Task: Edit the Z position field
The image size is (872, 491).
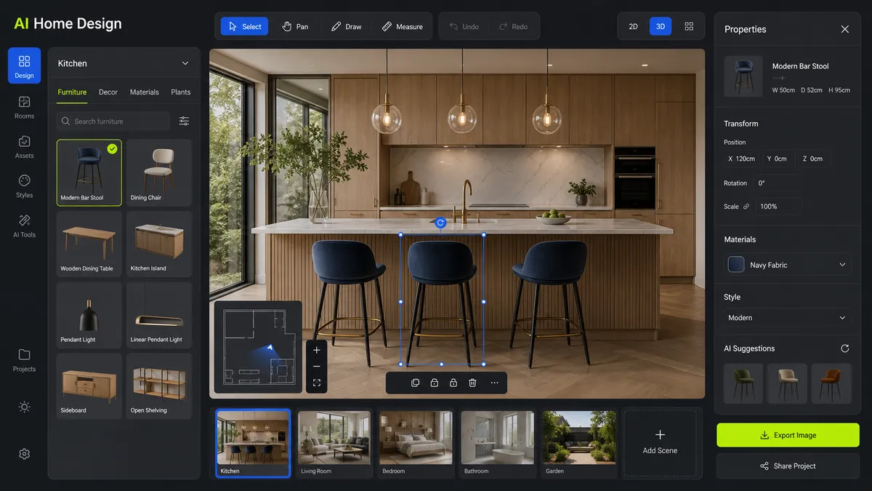Action: tap(812, 159)
